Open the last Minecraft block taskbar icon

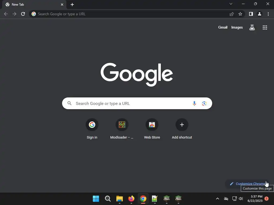tap(178, 199)
